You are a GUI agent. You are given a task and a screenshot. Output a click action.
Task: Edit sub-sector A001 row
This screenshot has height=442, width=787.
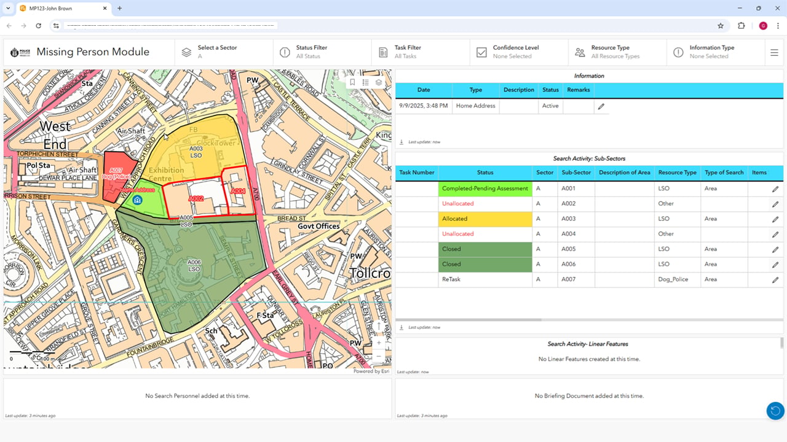775,189
